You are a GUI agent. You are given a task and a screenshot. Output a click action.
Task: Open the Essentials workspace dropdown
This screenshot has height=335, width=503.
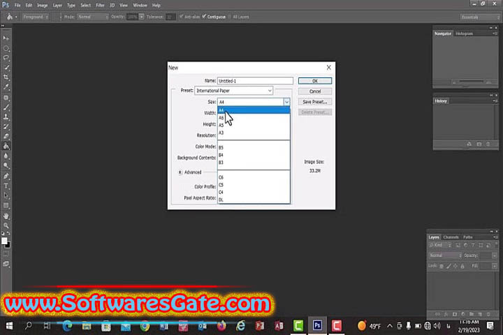pos(480,17)
